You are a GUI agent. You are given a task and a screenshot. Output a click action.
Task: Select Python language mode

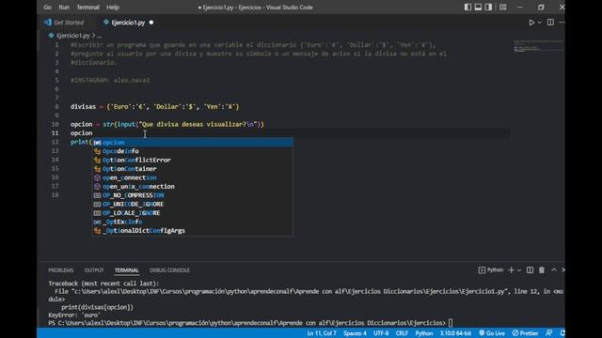[x=424, y=333]
